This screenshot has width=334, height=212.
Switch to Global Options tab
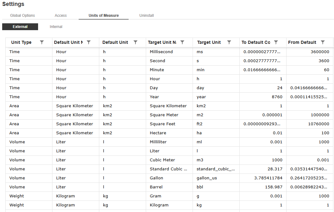[22, 16]
